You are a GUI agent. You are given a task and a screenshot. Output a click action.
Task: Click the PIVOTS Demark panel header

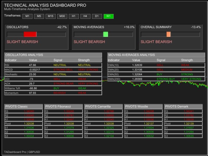click(x=183, y=107)
